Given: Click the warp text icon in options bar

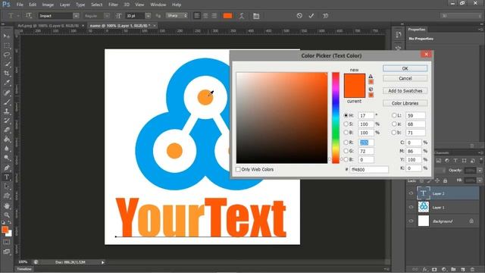Looking at the screenshot, I should 242,16.
